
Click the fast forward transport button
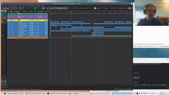pyautogui.click(x=16, y=8)
